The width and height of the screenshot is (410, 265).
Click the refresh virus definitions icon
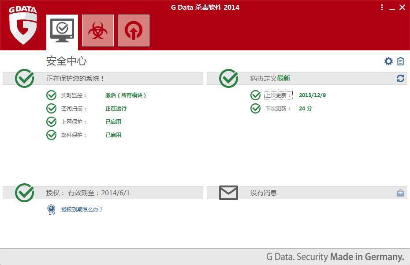pyautogui.click(x=400, y=79)
